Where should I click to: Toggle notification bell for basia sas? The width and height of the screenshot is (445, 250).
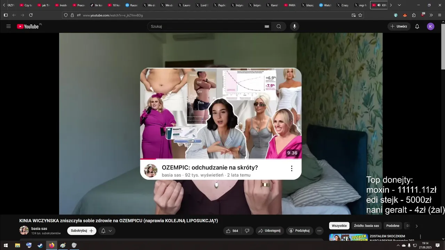coord(107,231)
